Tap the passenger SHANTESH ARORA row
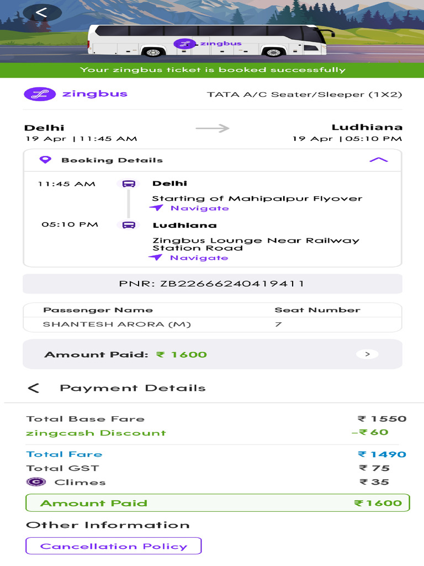This screenshot has width=424, height=566. pos(212,324)
